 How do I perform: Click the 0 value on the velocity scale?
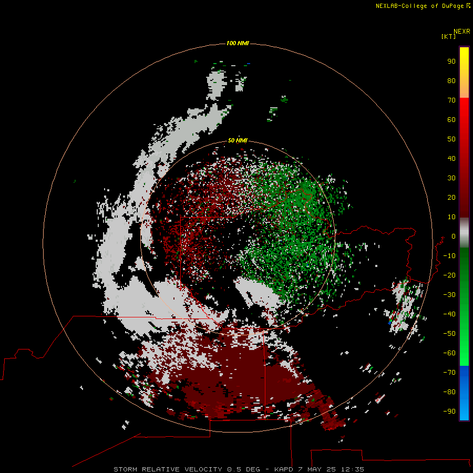(454, 236)
